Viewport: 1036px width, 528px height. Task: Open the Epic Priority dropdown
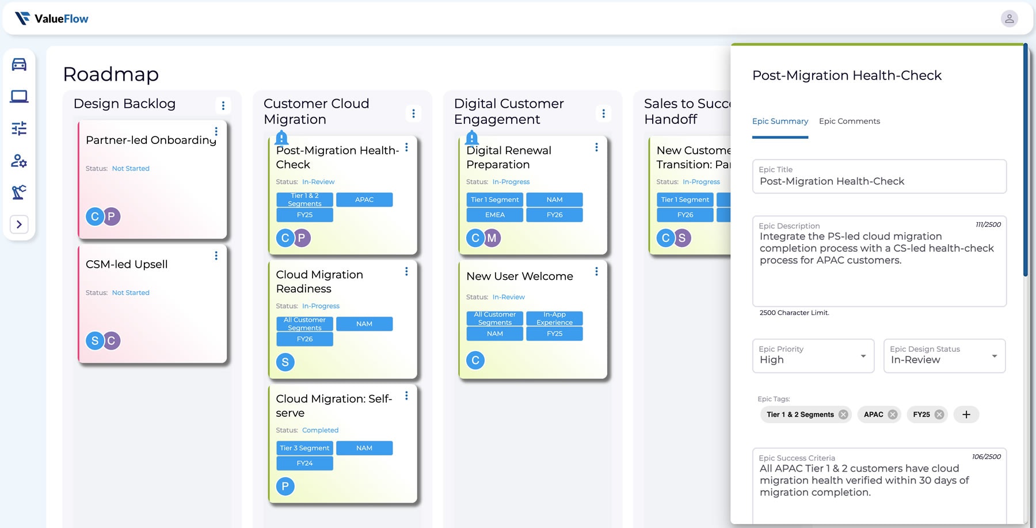(x=813, y=356)
